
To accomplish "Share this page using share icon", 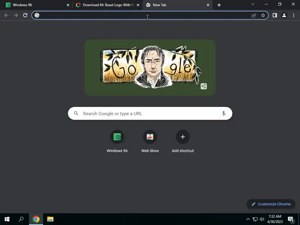I will [254, 15].
